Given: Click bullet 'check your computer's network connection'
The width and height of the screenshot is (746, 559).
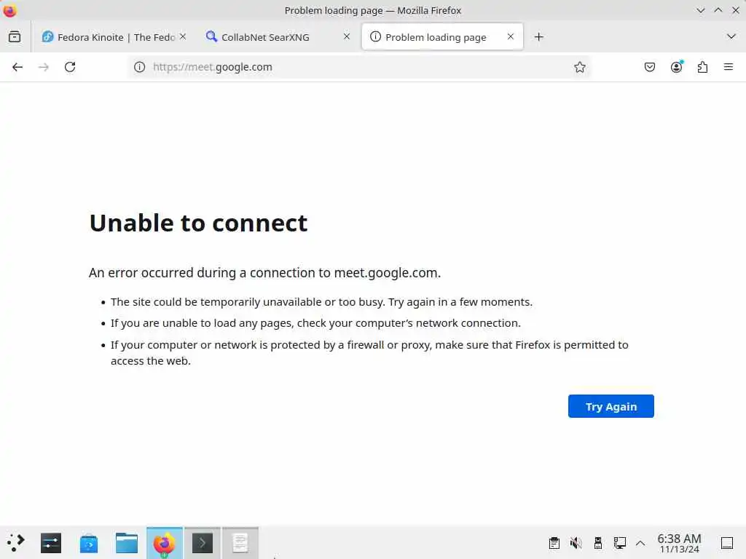Looking at the screenshot, I should click(316, 323).
